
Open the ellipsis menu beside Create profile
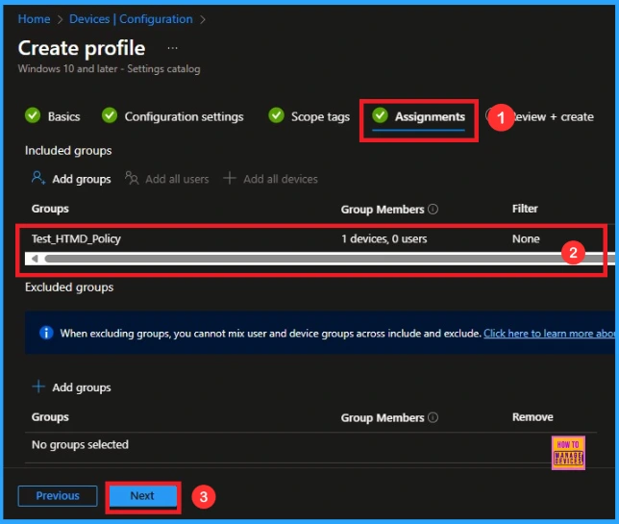point(172,48)
